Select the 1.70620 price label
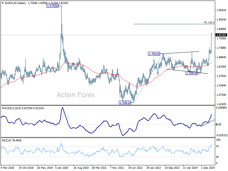Viewport: 228px width, 171px height. [154, 54]
